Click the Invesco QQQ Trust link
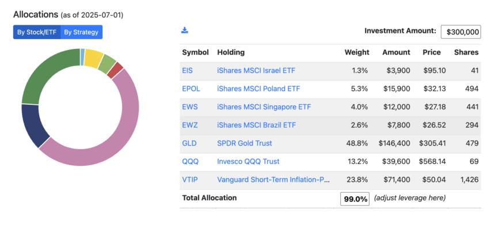 [248, 162]
